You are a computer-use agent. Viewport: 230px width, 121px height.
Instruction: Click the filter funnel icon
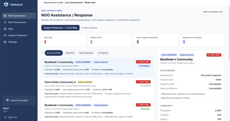[43, 53]
